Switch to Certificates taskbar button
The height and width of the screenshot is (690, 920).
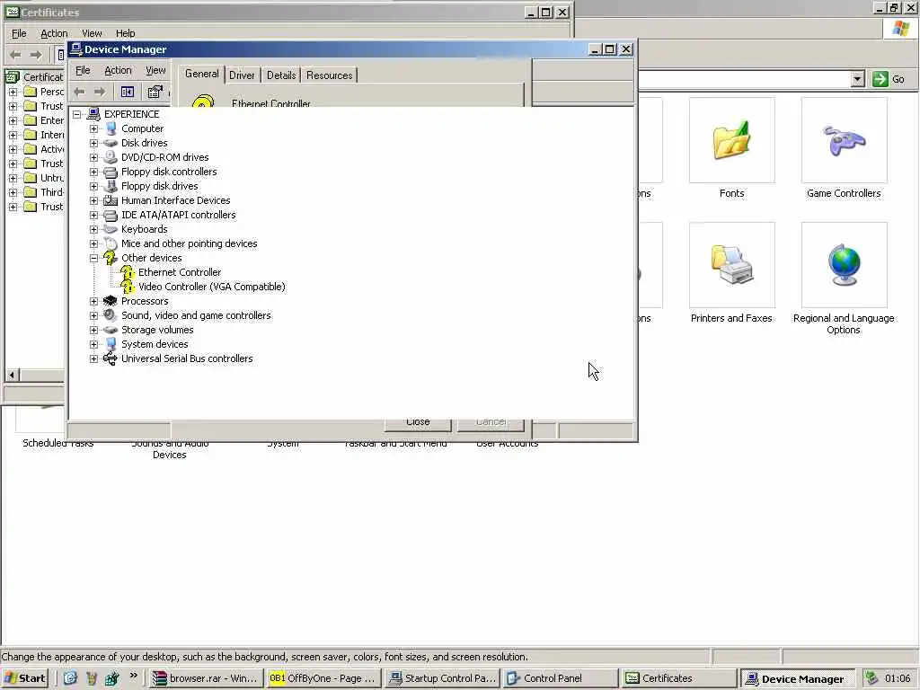pyautogui.click(x=679, y=678)
